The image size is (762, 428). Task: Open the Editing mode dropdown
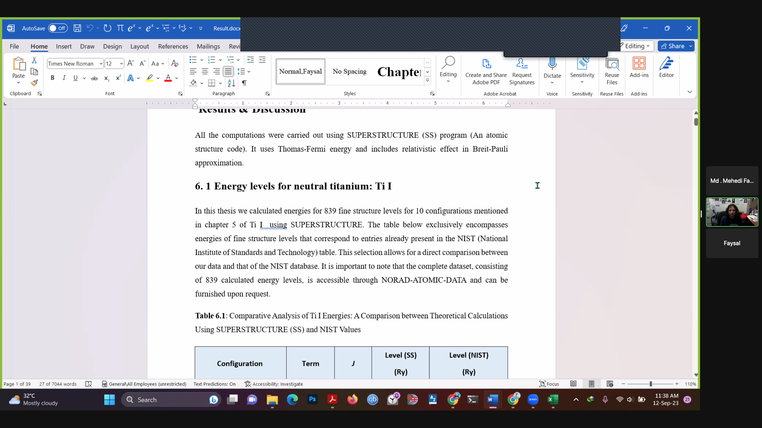(x=636, y=46)
